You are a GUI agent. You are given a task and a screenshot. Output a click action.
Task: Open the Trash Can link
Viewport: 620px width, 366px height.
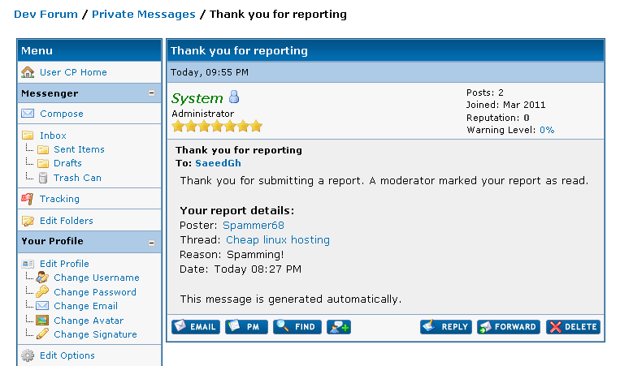77,178
